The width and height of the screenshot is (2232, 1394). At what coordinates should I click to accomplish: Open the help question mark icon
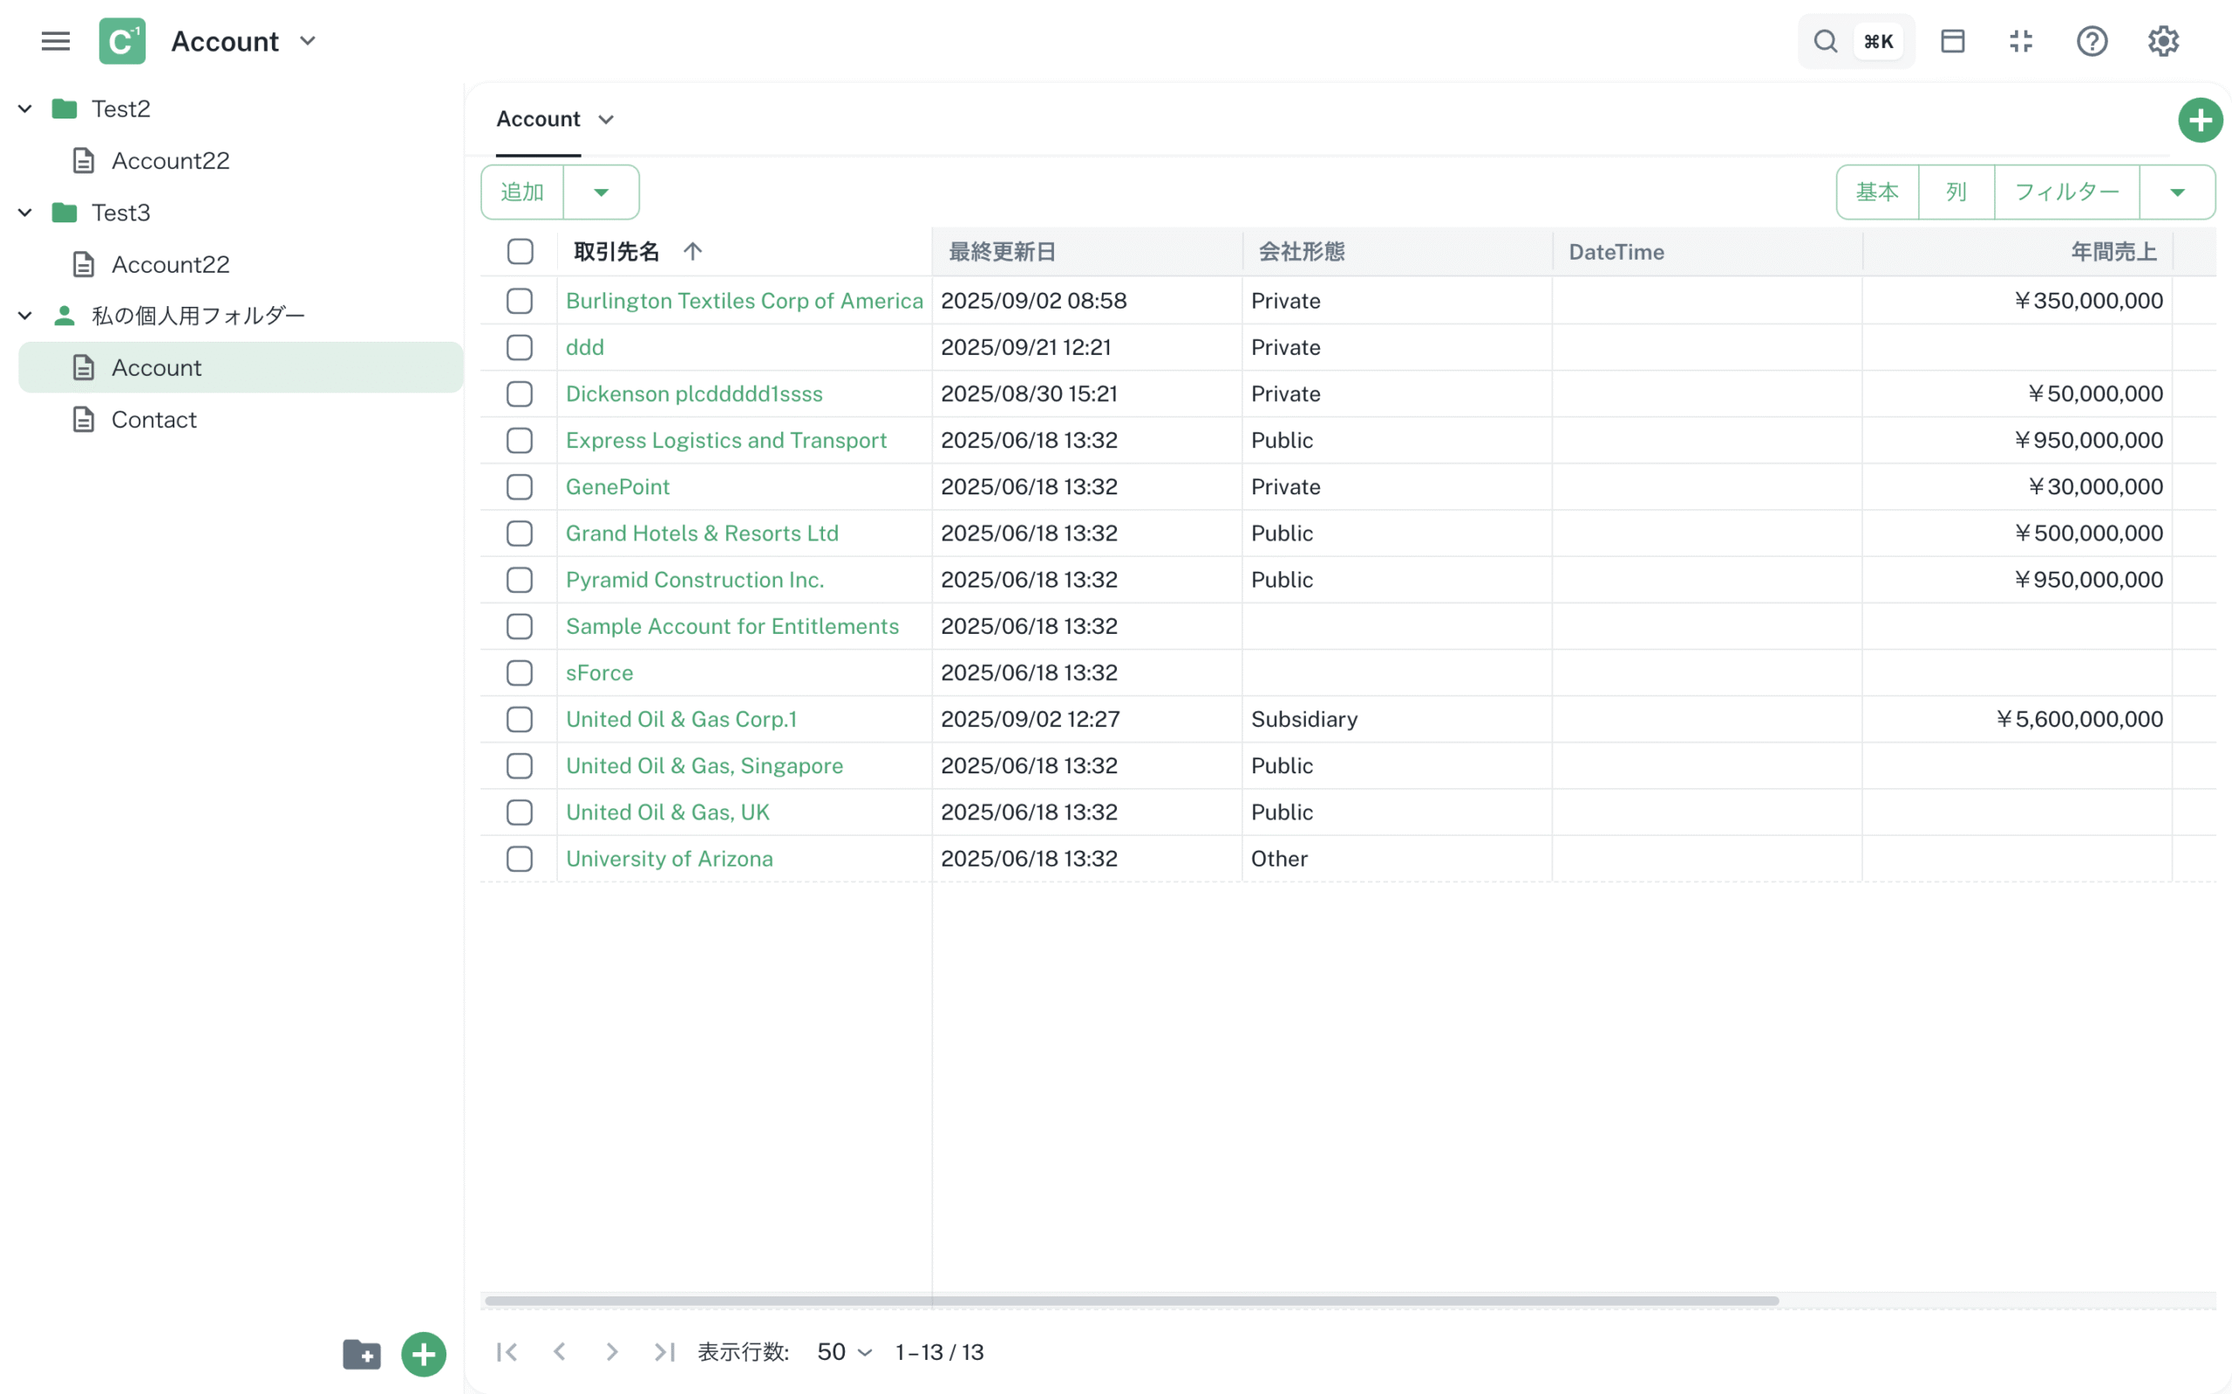pos(2091,41)
